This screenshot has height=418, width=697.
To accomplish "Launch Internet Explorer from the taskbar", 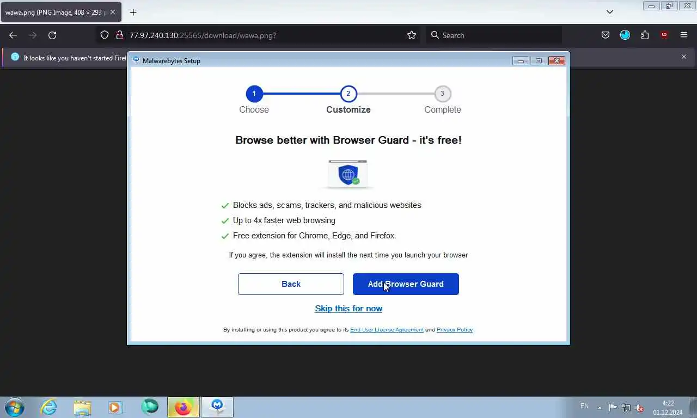I will (49, 407).
